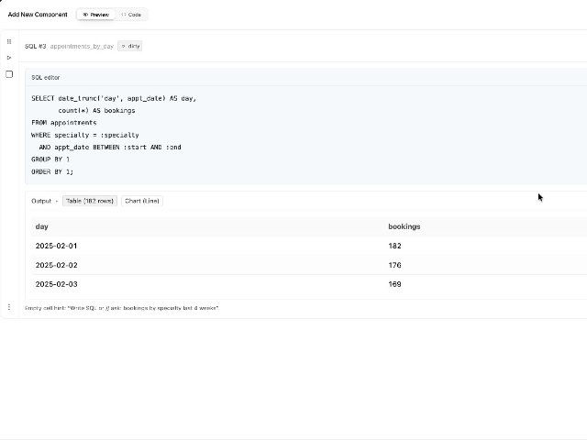Open the three-dot cell options menu
Screen dimensions: 587x440
(9, 307)
